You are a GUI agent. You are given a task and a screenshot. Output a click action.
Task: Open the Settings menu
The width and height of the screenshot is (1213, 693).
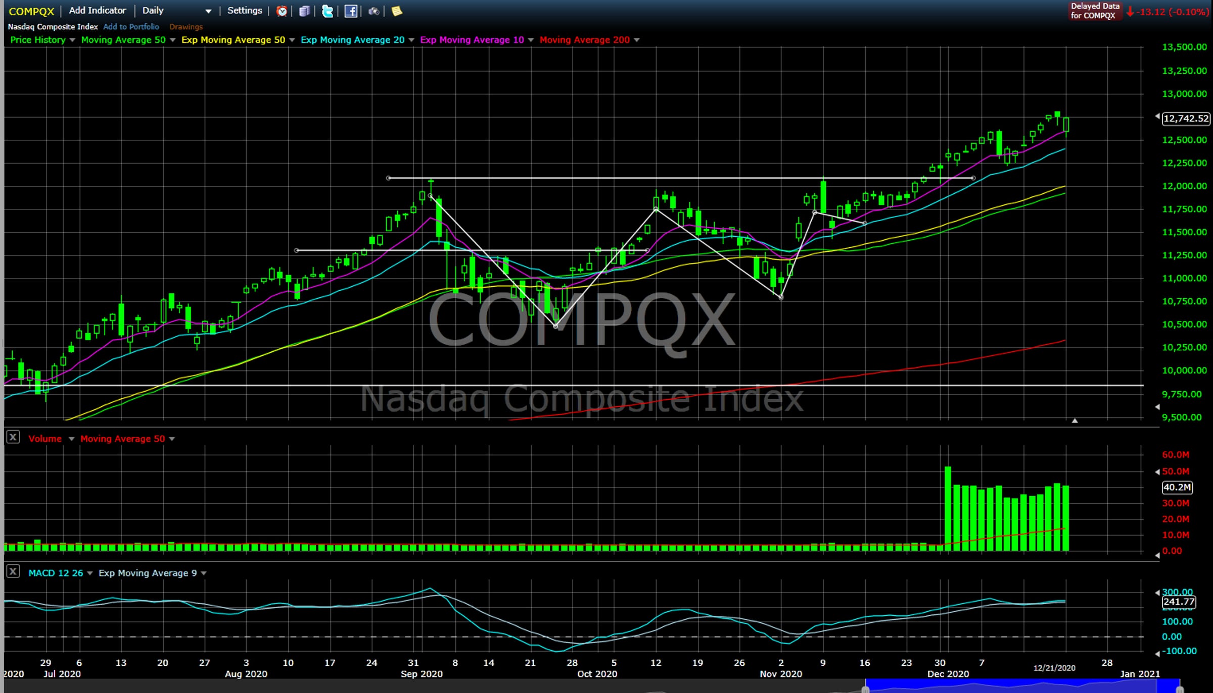(x=245, y=11)
